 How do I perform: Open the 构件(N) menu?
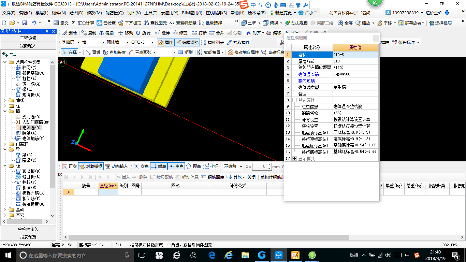click(59, 13)
